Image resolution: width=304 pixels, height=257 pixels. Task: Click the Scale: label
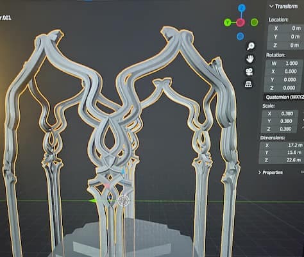pyautogui.click(x=269, y=106)
